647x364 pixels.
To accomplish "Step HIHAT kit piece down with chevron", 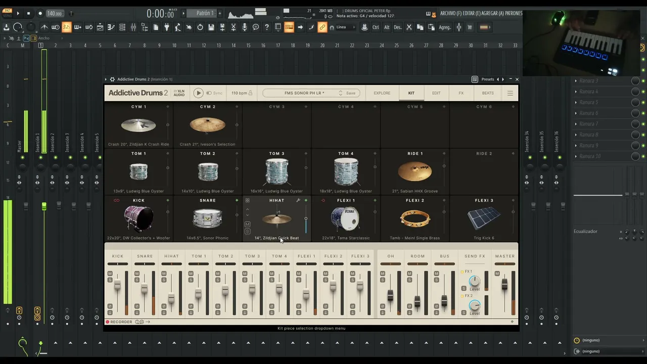I will pyautogui.click(x=247, y=215).
